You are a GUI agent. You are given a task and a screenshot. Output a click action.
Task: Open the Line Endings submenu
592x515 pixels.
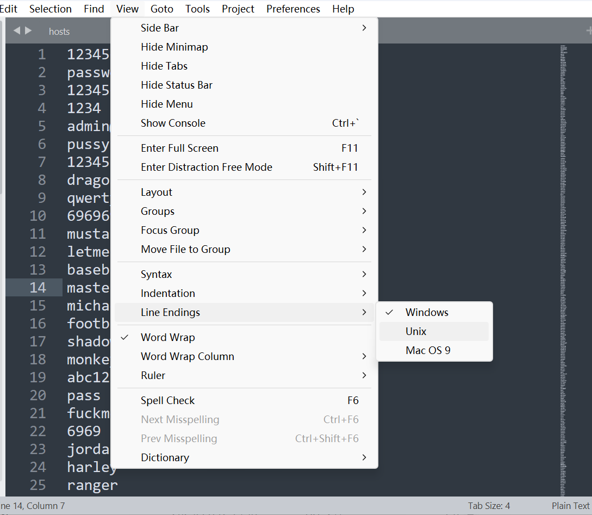pos(244,312)
